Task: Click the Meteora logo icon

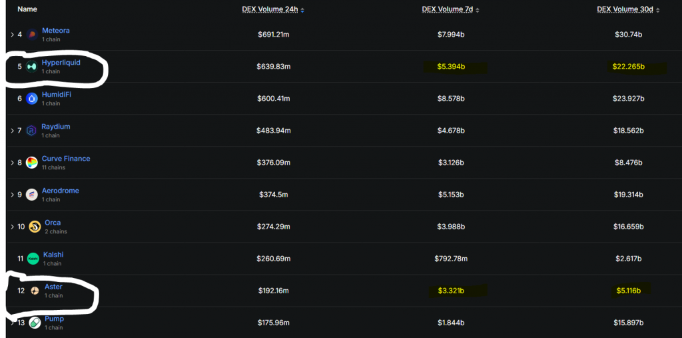Action: [x=32, y=35]
